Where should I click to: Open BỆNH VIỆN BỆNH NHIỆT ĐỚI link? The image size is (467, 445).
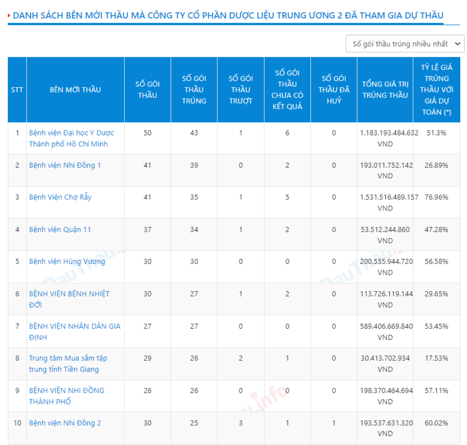(x=69, y=299)
